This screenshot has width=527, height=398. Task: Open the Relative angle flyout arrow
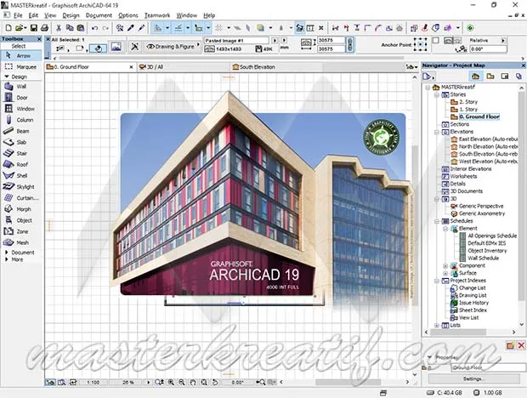[x=503, y=40]
